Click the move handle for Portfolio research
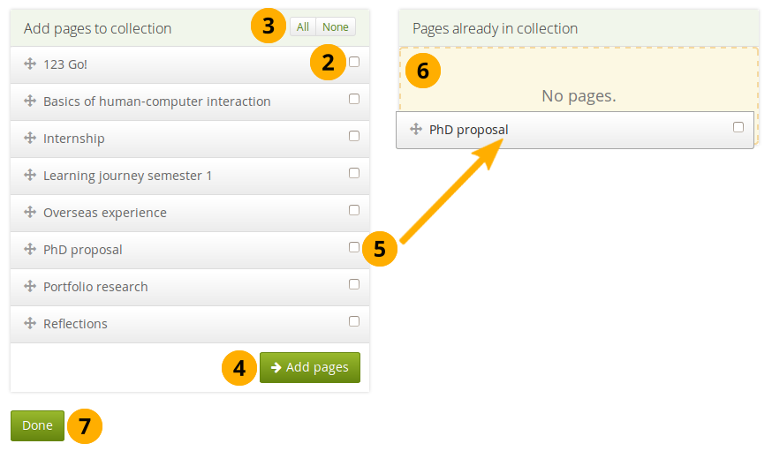Image resolution: width=772 pixels, height=451 pixels. coord(29,287)
